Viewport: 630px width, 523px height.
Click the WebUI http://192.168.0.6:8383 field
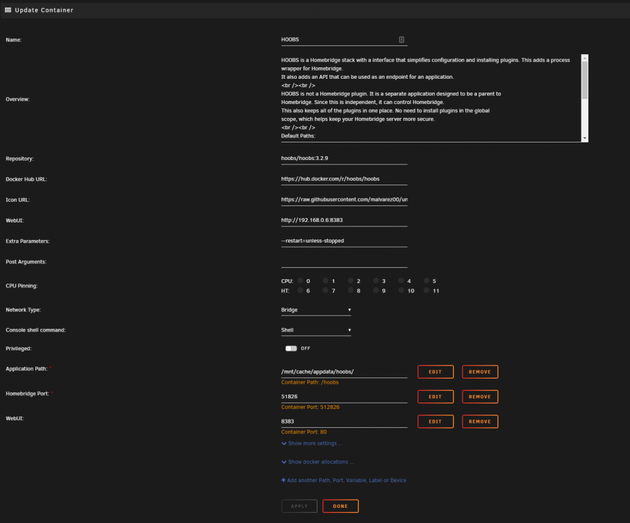tap(345, 221)
